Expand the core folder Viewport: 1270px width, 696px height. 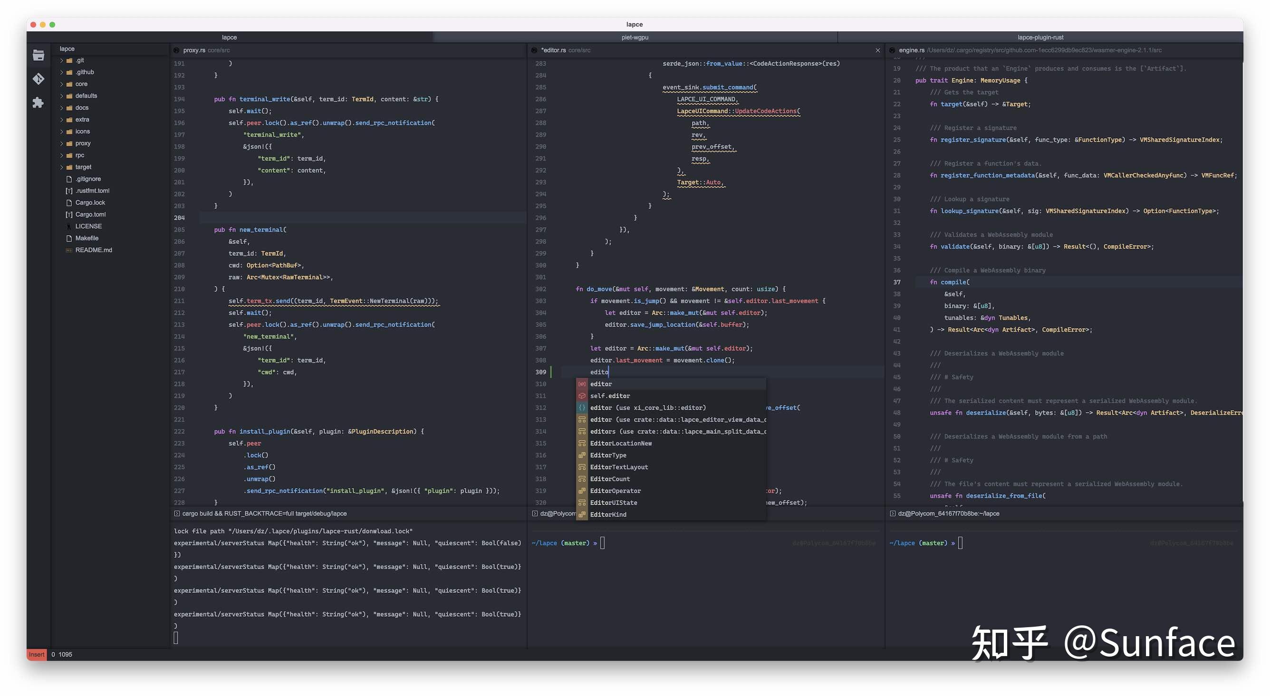click(62, 84)
